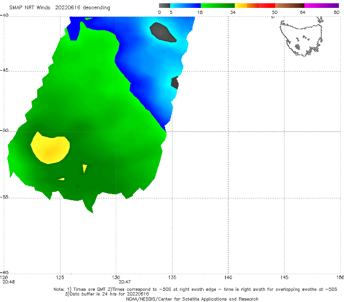Click the tiny yellow patch near 54S
The height and width of the screenshot is (302, 344).
coord(62,179)
